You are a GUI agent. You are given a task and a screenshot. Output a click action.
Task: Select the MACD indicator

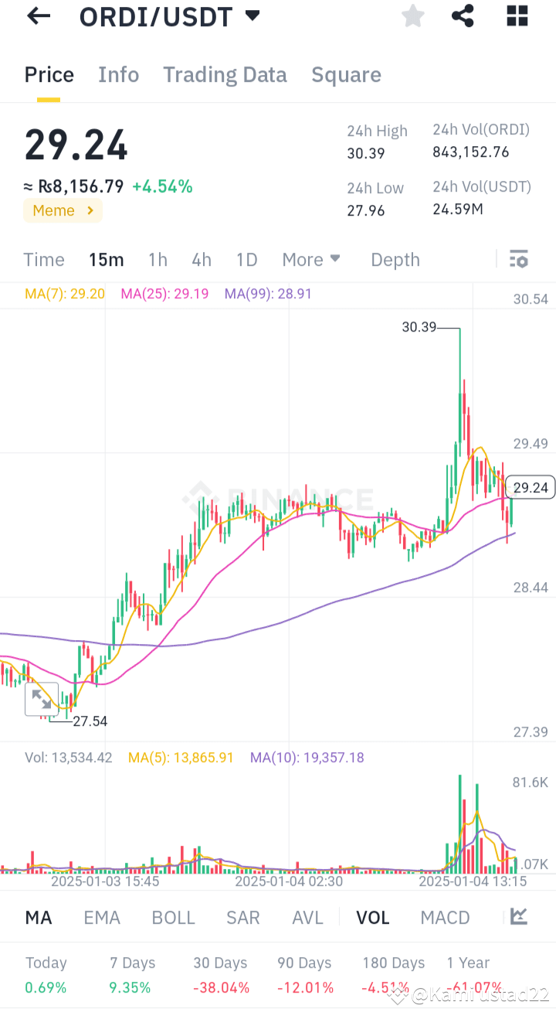[445, 917]
